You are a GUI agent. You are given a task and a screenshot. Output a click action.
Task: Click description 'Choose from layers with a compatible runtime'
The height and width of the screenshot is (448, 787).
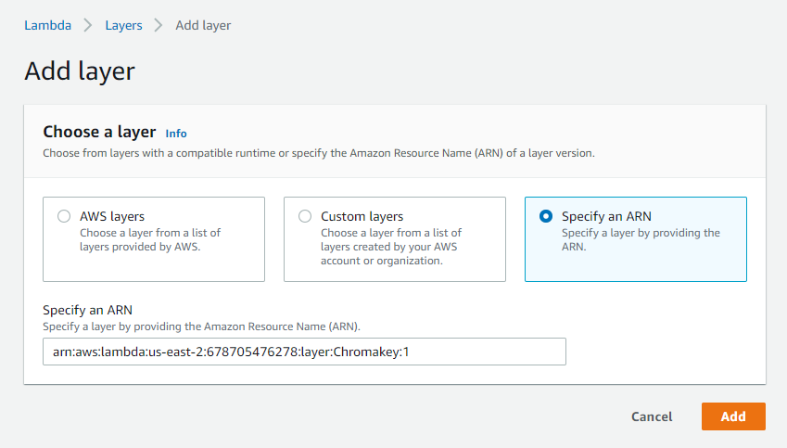click(319, 153)
